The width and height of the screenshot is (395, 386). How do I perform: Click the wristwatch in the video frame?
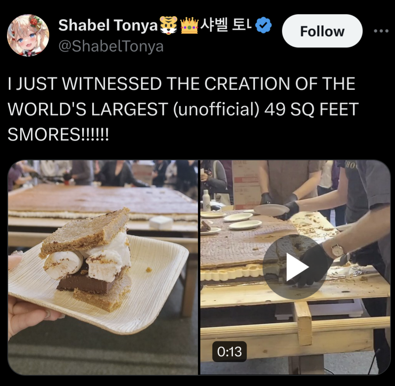click(x=337, y=250)
